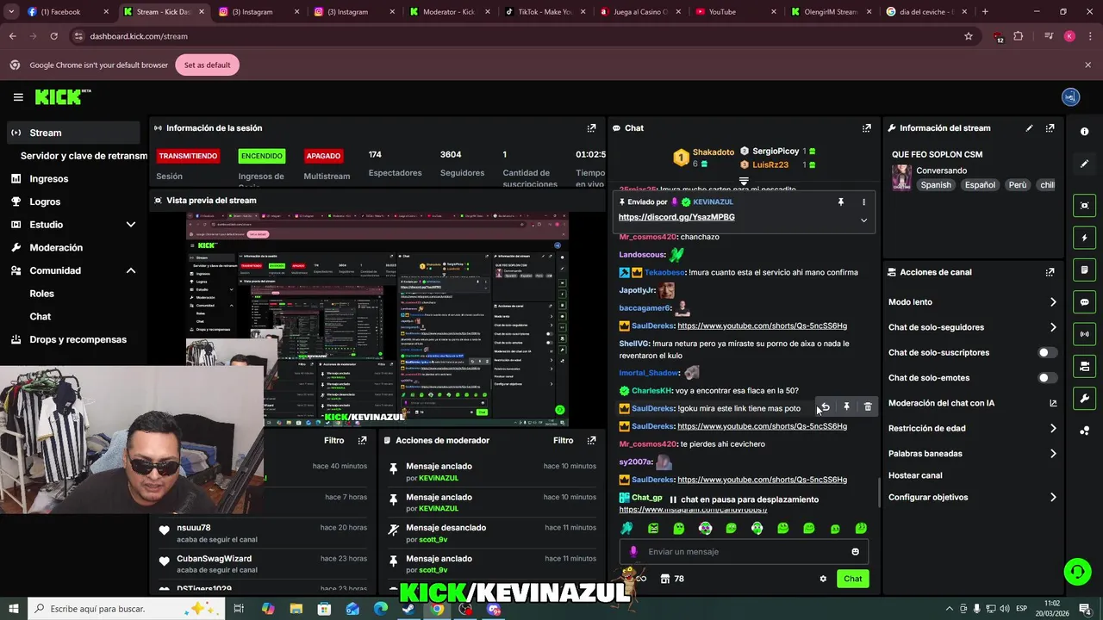Open pinned message three-dot menu
This screenshot has height=620, width=1103.
click(863, 201)
